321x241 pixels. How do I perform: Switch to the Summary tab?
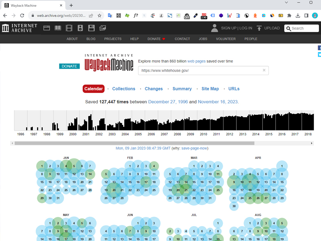[182, 89]
